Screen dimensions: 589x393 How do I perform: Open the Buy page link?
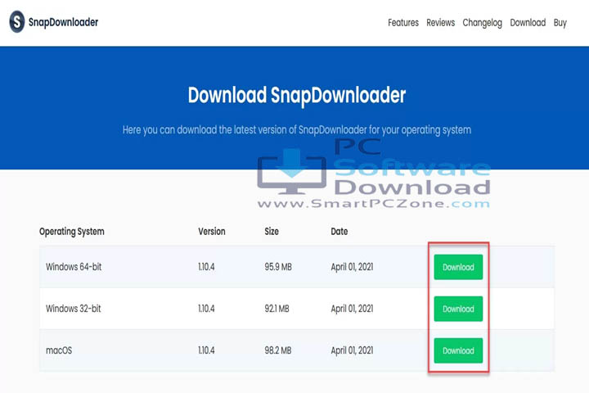click(560, 23)
